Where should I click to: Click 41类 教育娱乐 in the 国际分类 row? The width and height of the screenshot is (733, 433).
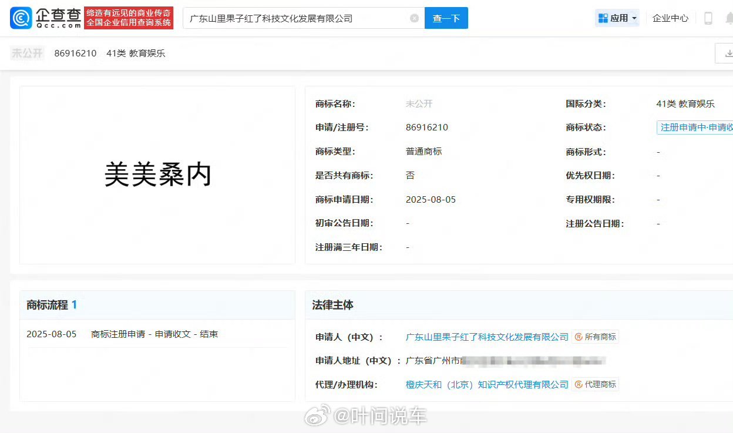[685, 104]
